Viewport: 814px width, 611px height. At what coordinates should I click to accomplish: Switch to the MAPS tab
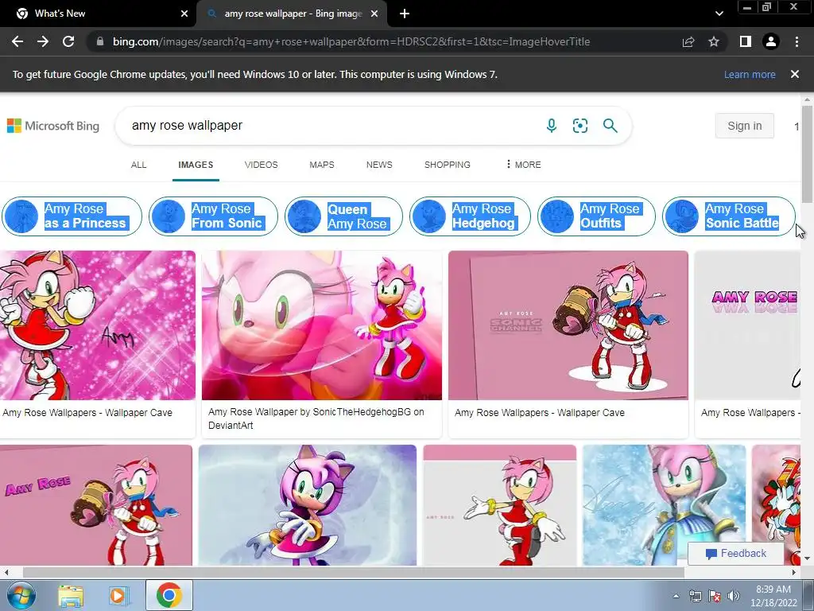coord(322,165)
